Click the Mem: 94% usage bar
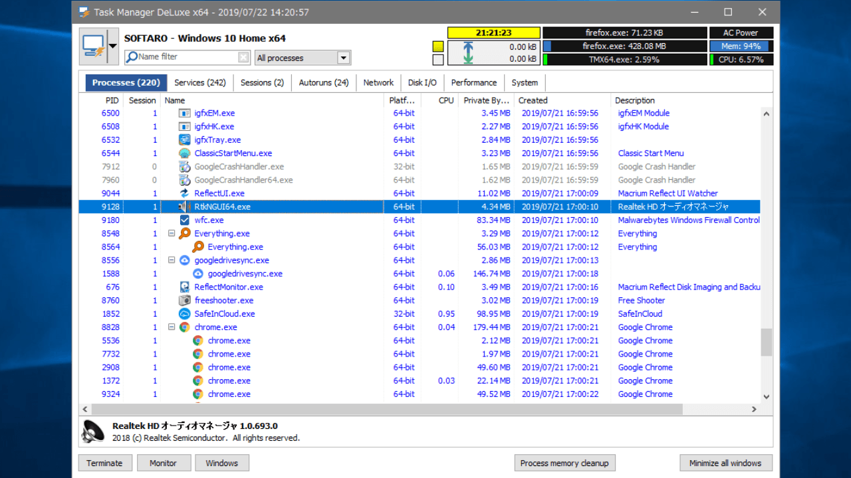851x478 pixels. pyautogui.click(x=742, y=46)
